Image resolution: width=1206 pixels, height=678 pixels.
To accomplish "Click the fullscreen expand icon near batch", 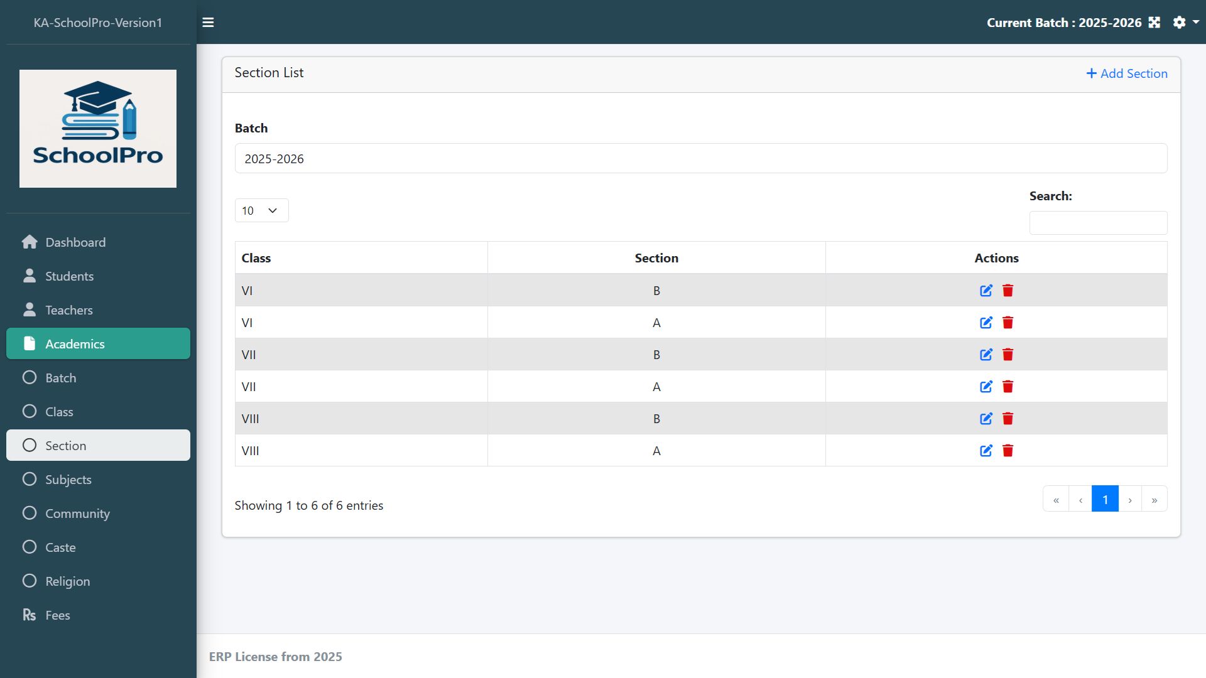I will click(1154, 23).
